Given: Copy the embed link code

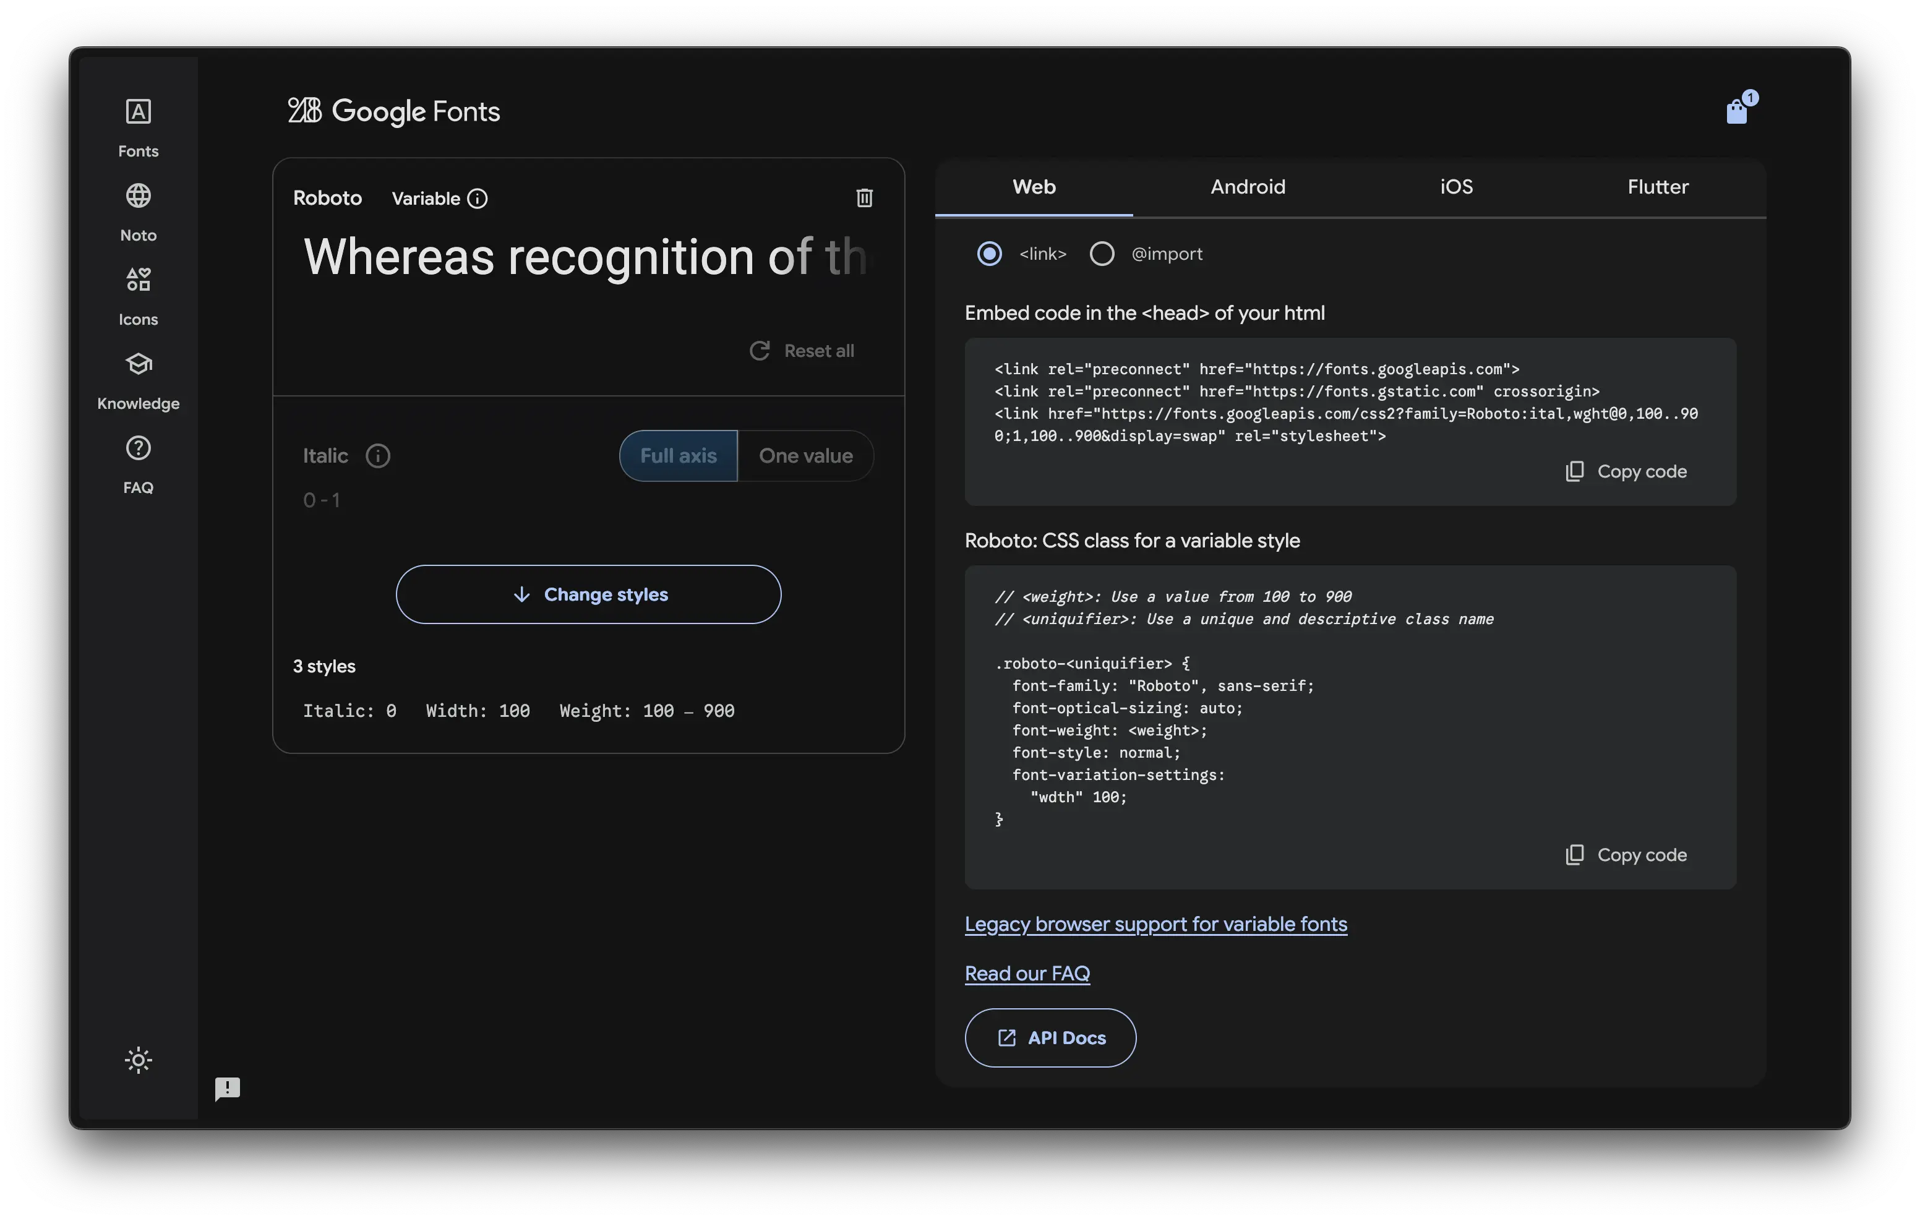Looking at the screenshot, I should 1627,471.
